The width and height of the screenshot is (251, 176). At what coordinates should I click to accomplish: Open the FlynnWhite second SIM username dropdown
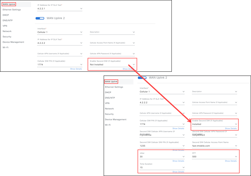[x=183, y=135]
